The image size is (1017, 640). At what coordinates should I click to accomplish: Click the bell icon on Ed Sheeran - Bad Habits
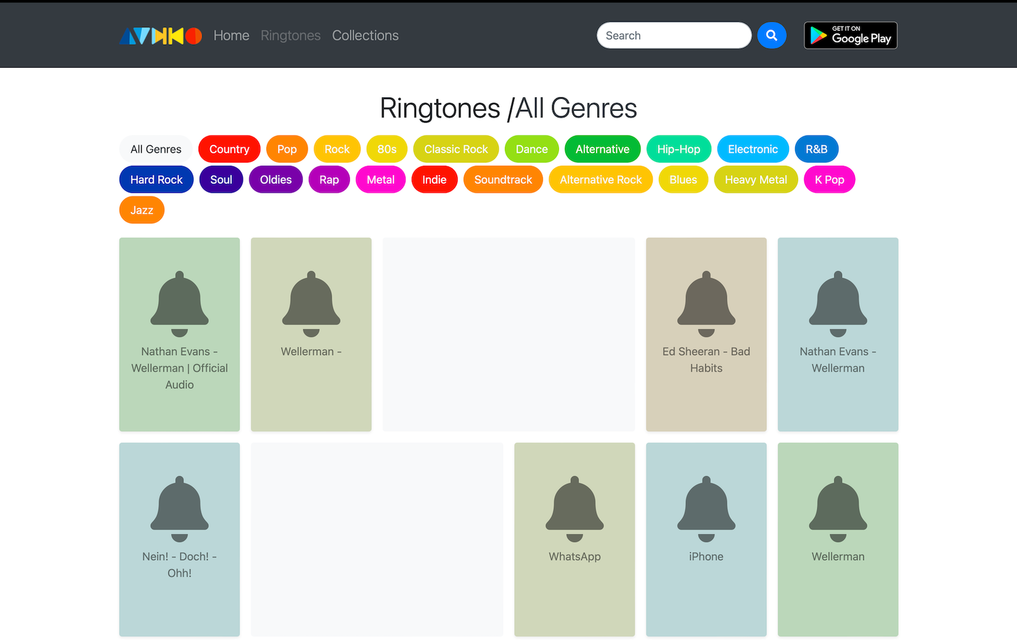coord(706,302)
